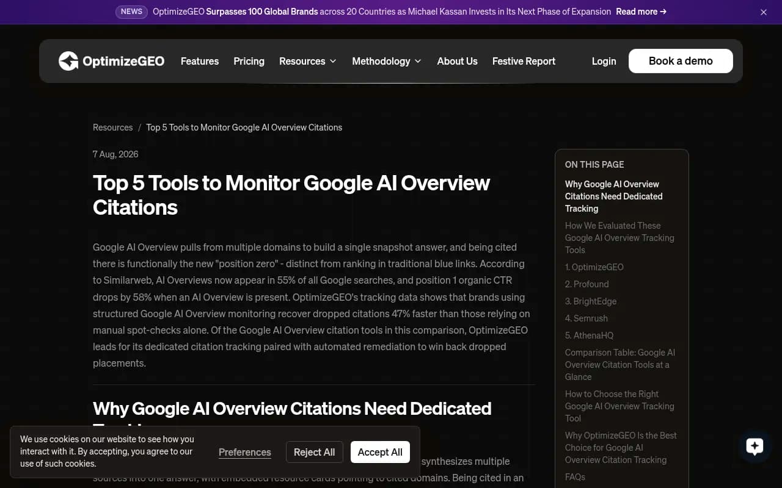Click the current page breadcrumb title
This screenshot has width=782, height=488.
pyautogui.click(x=244, y=127)
